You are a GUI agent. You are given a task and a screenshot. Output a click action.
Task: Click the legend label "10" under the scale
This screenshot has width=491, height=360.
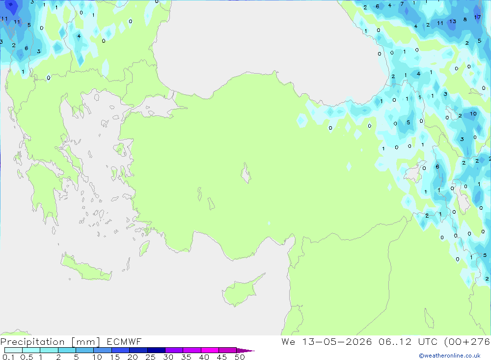pyautogui.click(x=97, y=357)
